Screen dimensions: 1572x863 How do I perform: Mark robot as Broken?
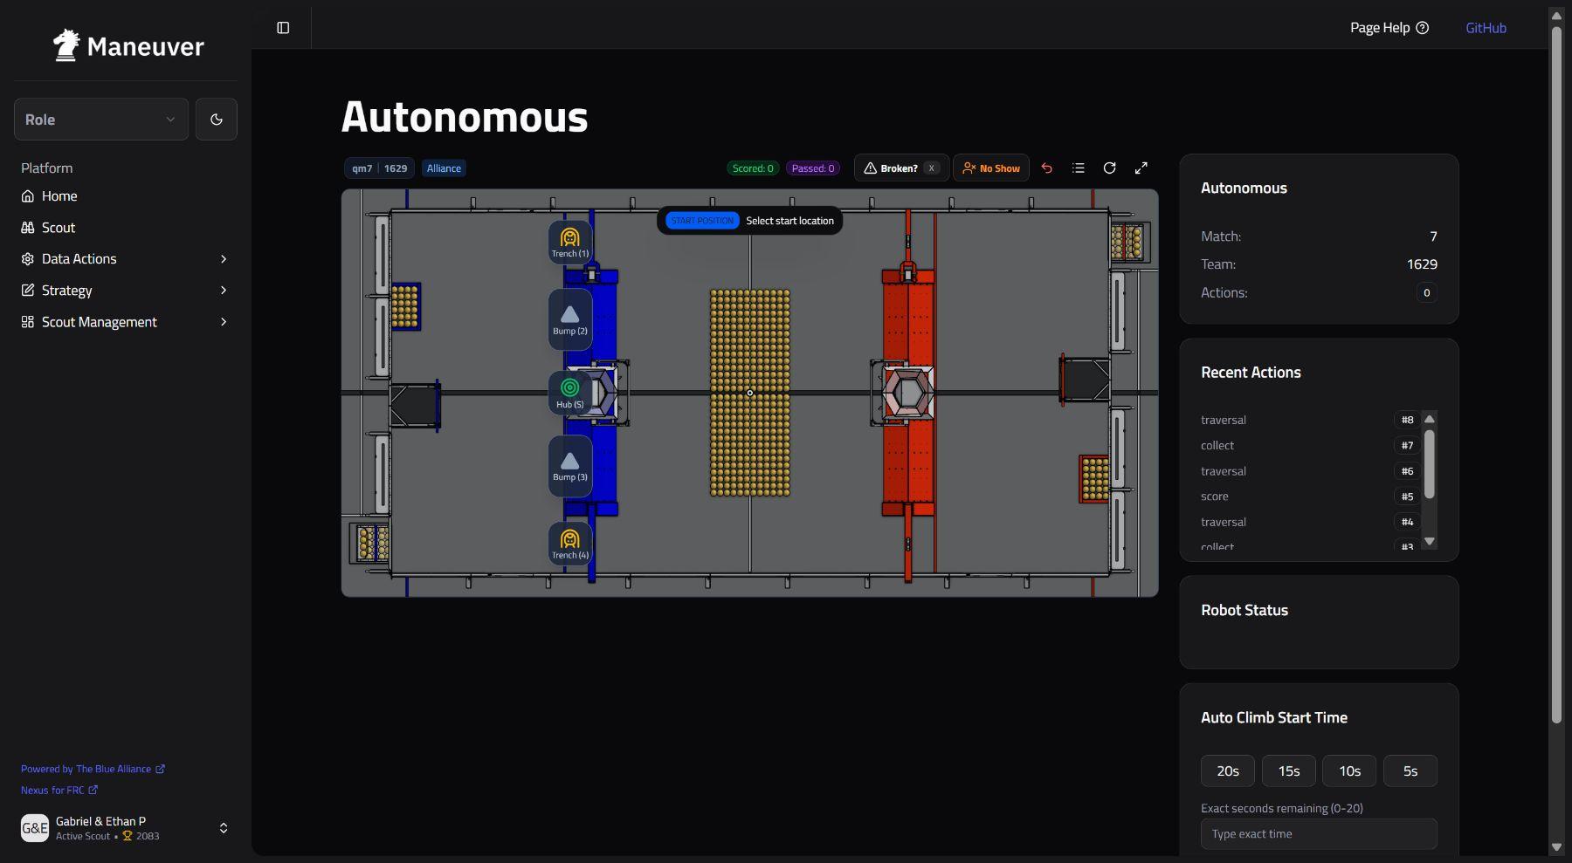point(901,168)
